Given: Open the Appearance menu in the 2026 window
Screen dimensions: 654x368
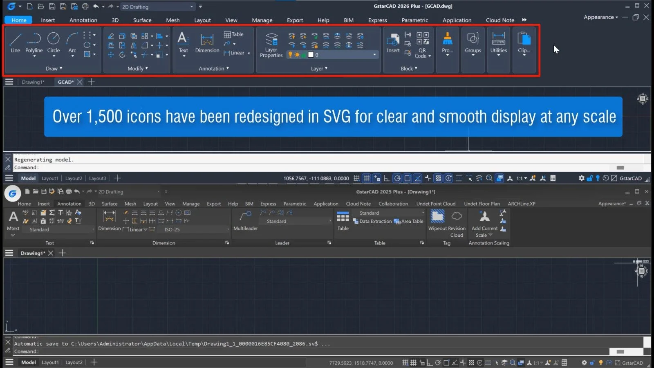Looking at the screenshot, I should (x=600, y=17).
